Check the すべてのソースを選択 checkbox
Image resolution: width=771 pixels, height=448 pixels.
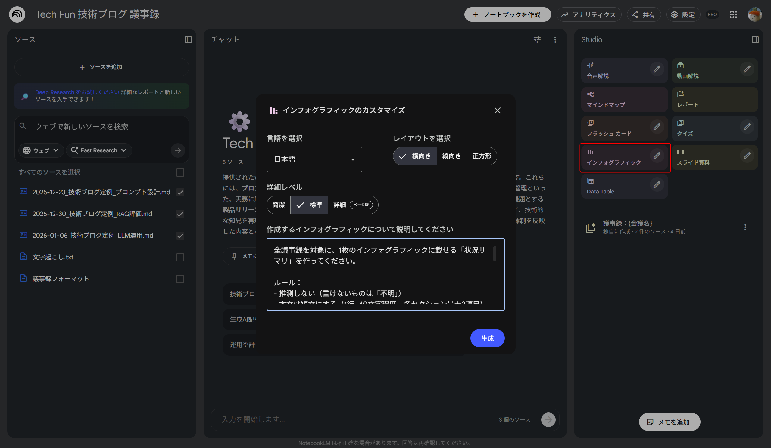click(x=180, y=172)
